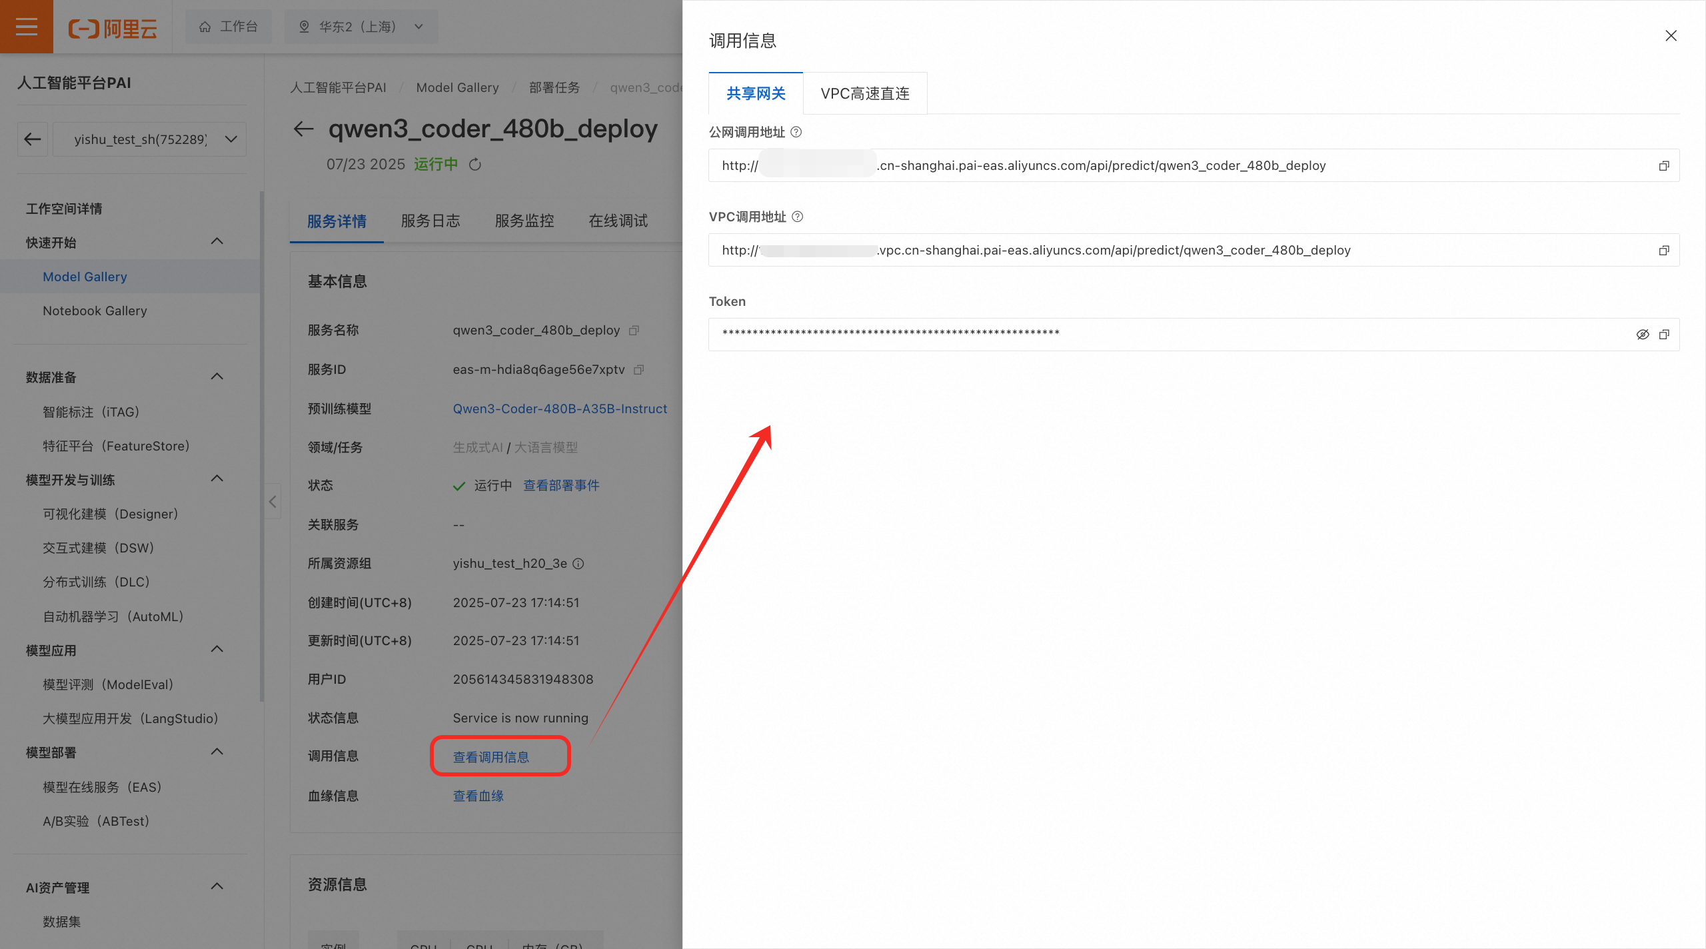Refresh the service running status
The image size is (1706, 949).
click(x=475, y=165)
